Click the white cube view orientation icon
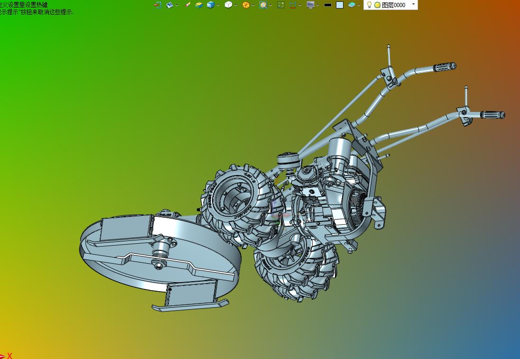 pyautogui.click(x=228, y=5)
